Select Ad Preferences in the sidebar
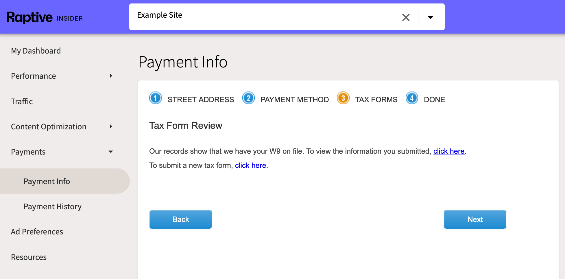This screenshot has width=565, height=279. (x=37, y=232)
